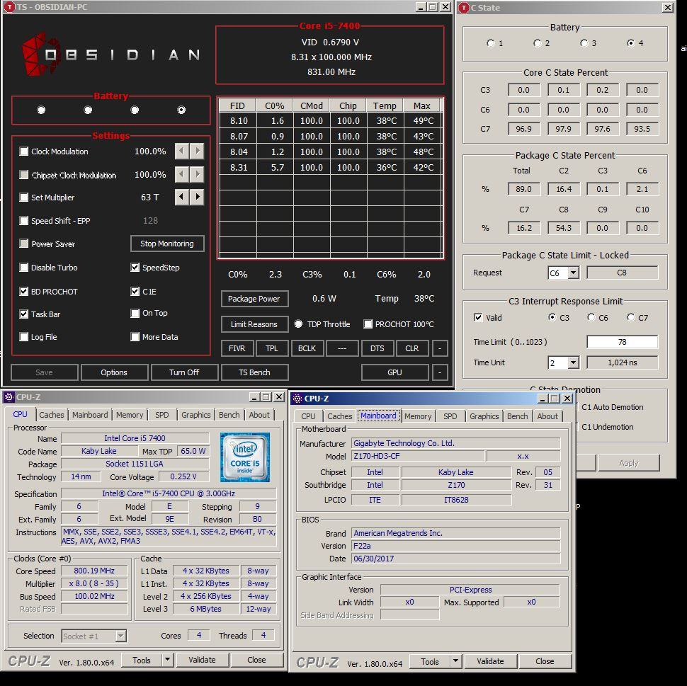Decrease Clock Modulation with left arrow

pyautogui.click(x=181, y=151)
